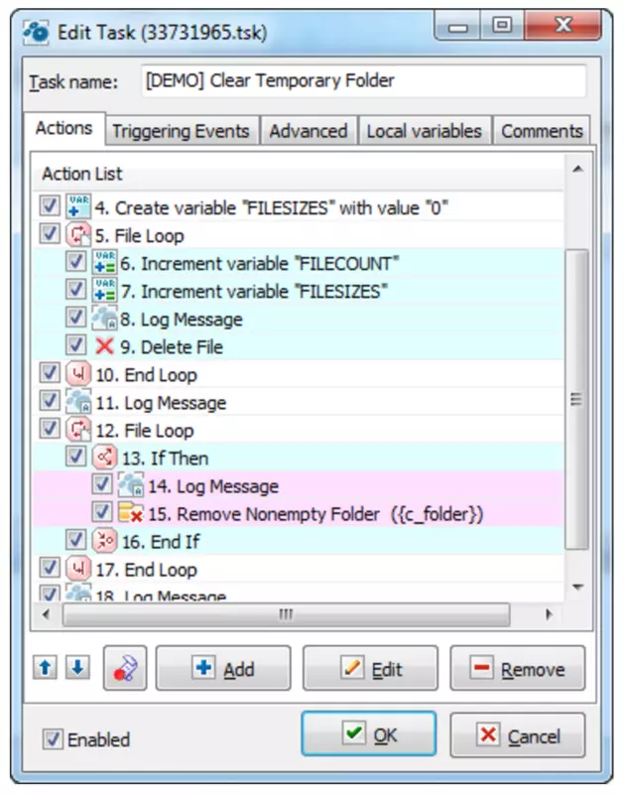Click the Remove action button

point(518,668)
